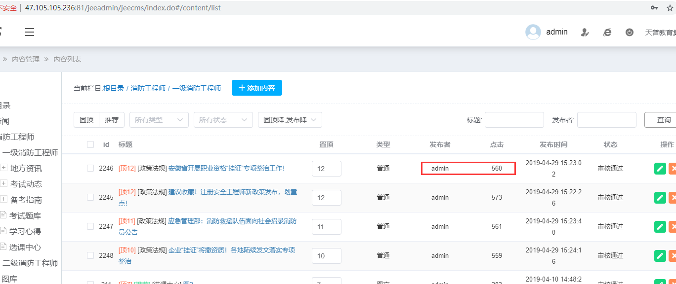Open the site preview browser icon
Image resolution: width=676 pixels, height=284 pixels.
tap(607, 32)
